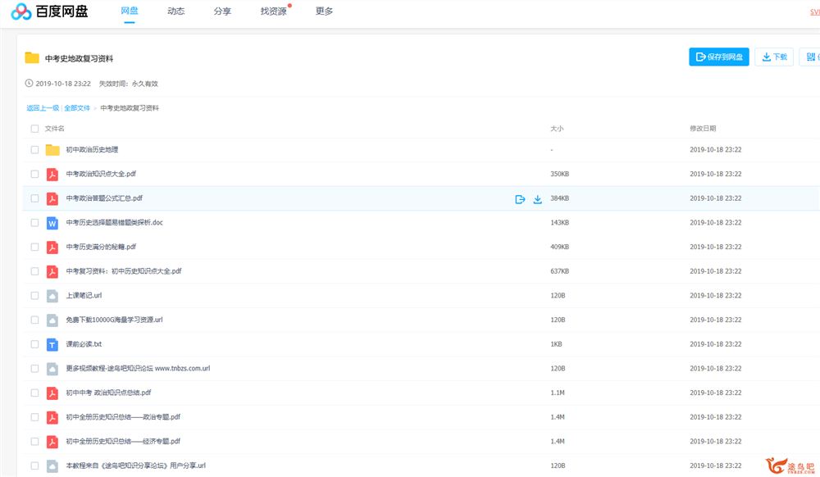820x477 pixels.
Task: Click save-to-netdisk icon on 中考政治答题公式汇总.pdf row
Action: point(520,199)
